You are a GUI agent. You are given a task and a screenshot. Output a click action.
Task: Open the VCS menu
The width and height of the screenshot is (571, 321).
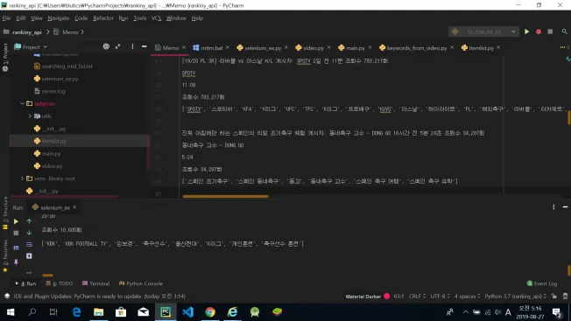(156, 18)
